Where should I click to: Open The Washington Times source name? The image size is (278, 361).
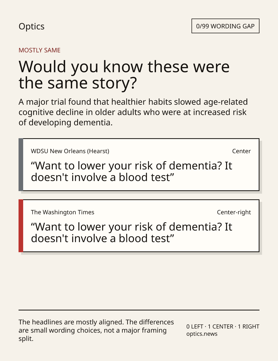pos(63,212)
